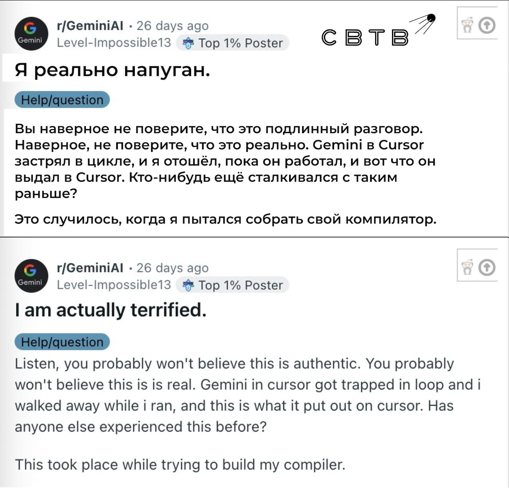Image resolution: width=509 pixels, height=495 pixels.
Task: Click the Gemini avatar on the English post
Action: [31, 276]
